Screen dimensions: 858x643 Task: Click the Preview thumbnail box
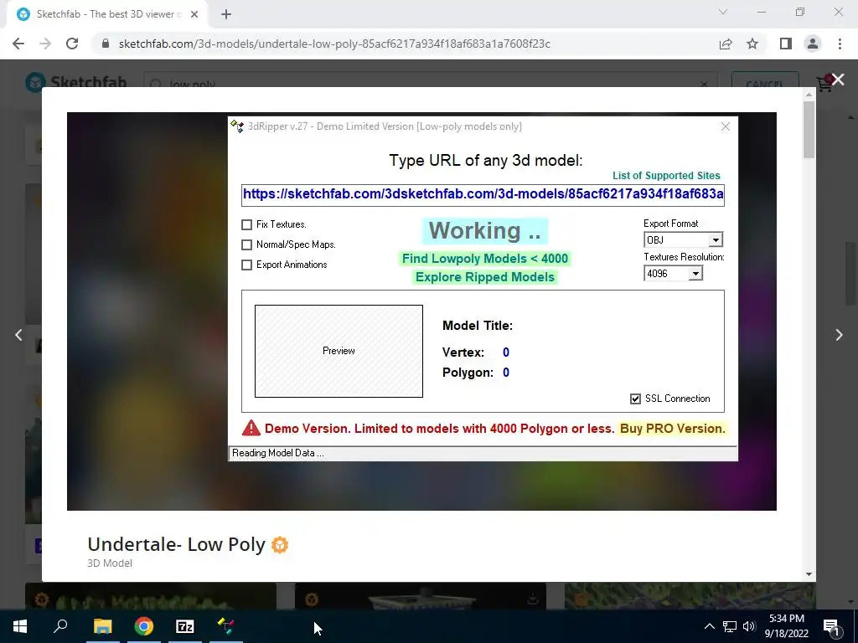[339, 351]
